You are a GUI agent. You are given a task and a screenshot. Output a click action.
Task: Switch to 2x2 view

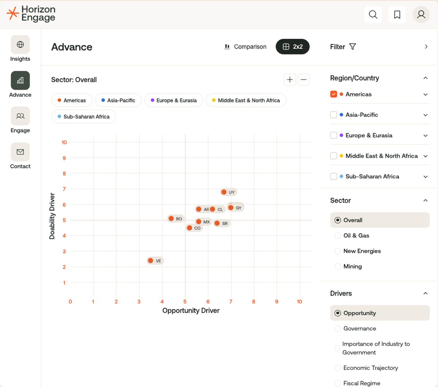[x=293, y=47]
